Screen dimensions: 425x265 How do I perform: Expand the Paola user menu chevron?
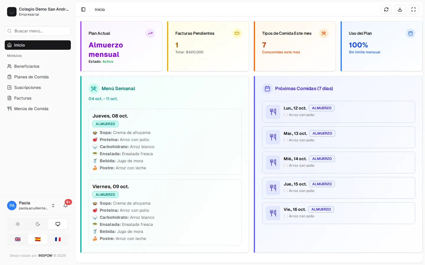click(x=53, y=206)
